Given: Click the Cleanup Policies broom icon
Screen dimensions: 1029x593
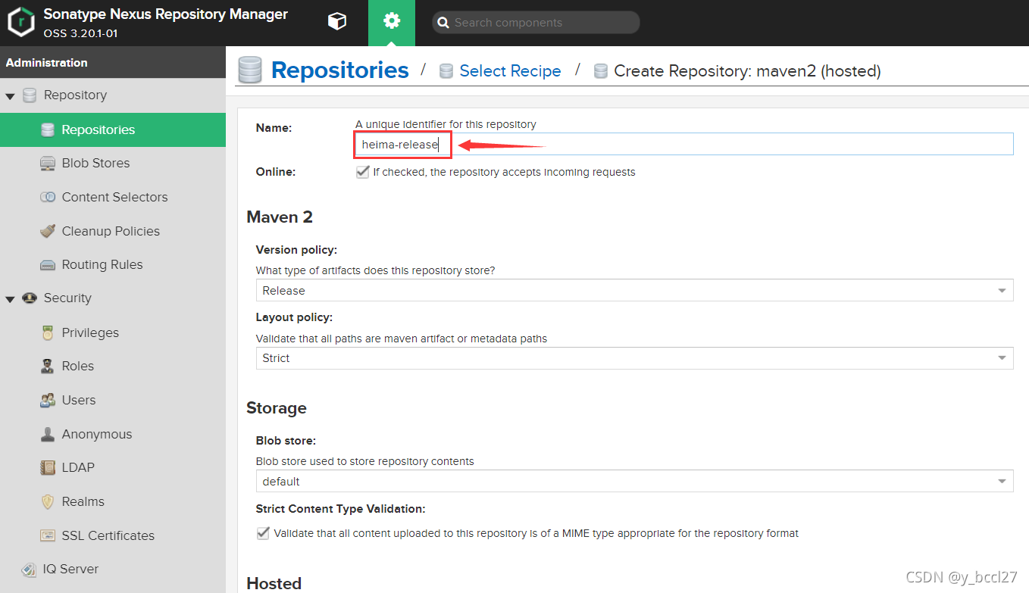Looking at the screenshot, I should (48, 231).
